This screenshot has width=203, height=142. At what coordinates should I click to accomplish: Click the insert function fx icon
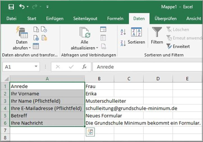[84, 67]
